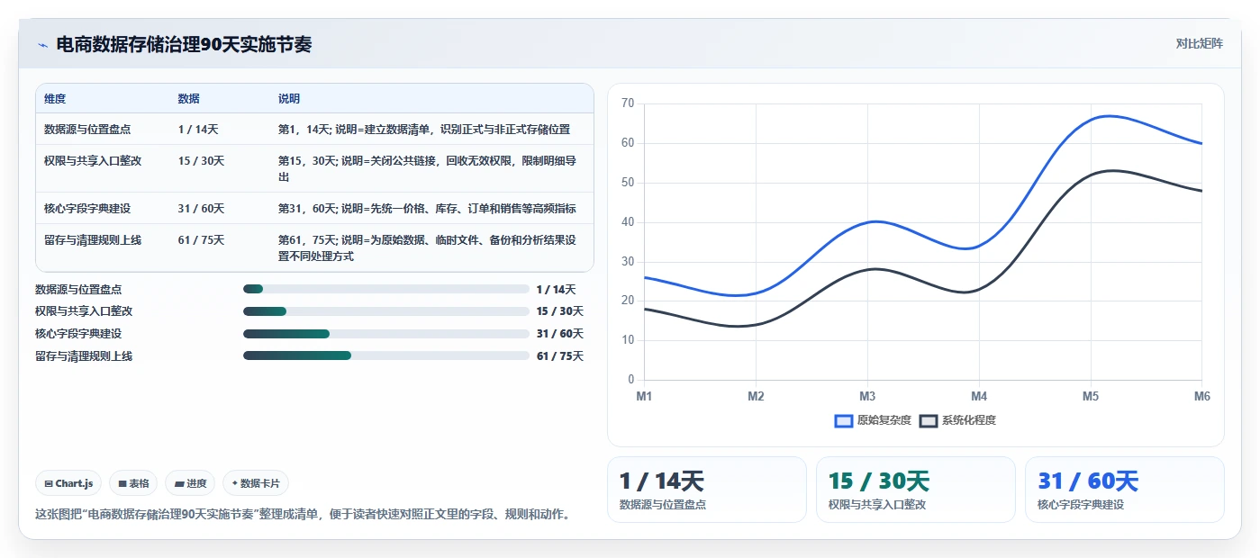Click table cell 核心字段字典建设
The image size is (1260, 558).
(87, 208)
